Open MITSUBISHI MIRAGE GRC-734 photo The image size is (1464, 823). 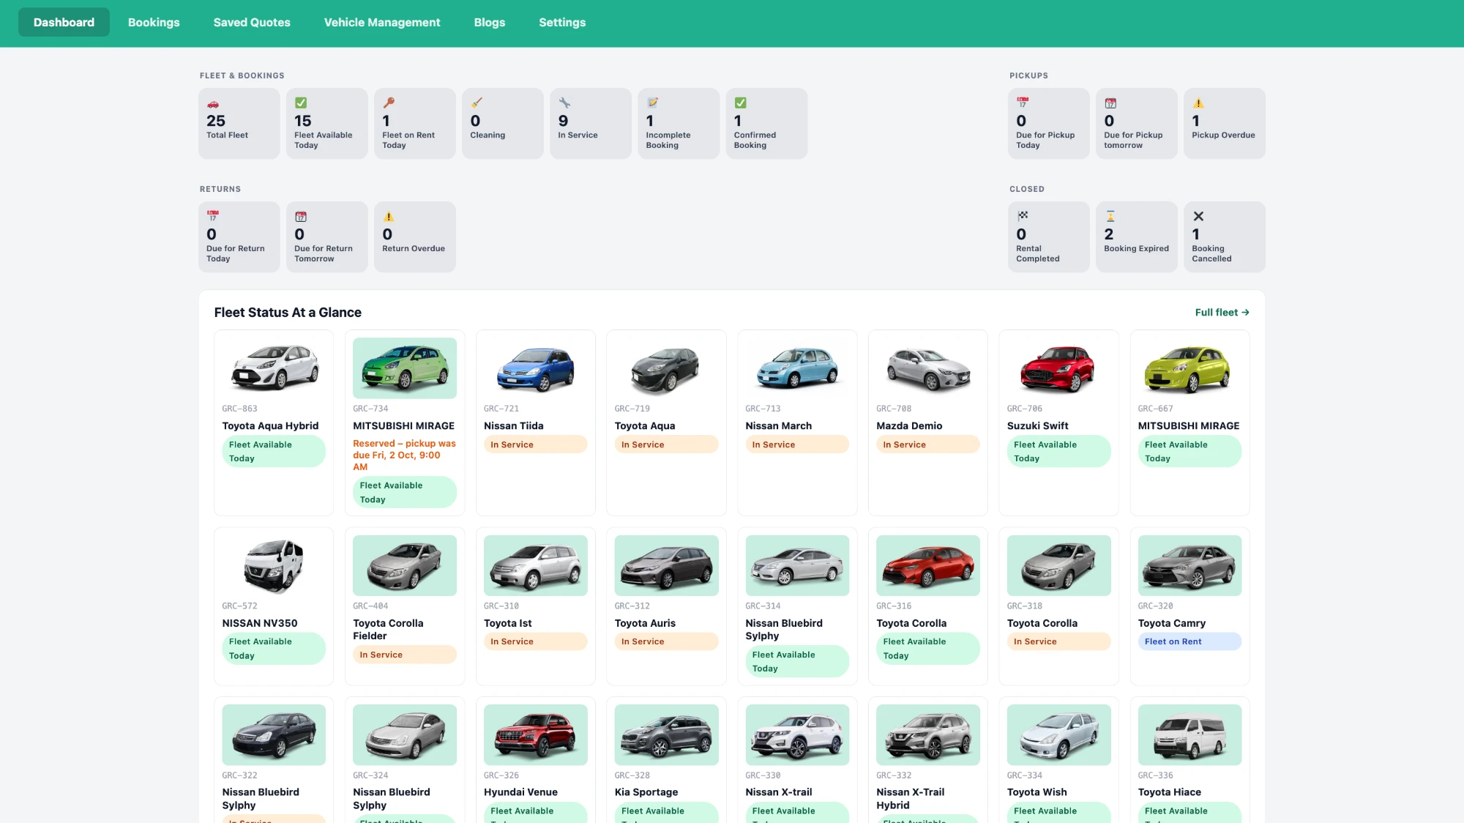click(x=405, y=368)
